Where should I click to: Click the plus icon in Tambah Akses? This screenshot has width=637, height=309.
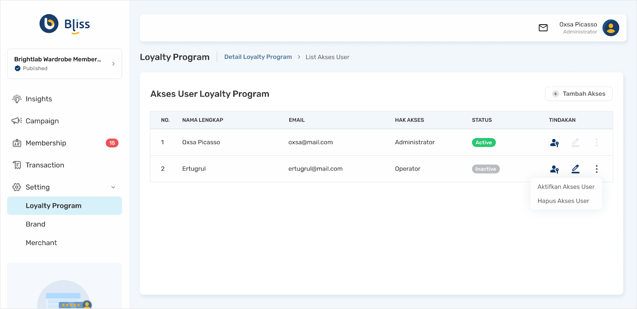tap(555, 94)
